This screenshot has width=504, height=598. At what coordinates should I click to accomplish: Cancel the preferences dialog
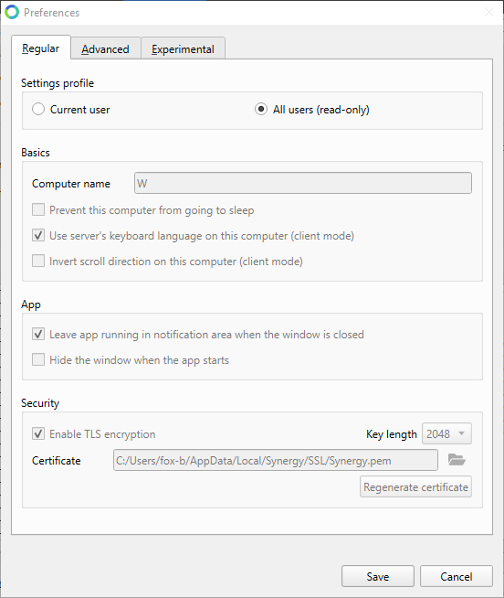coord(456,576)
